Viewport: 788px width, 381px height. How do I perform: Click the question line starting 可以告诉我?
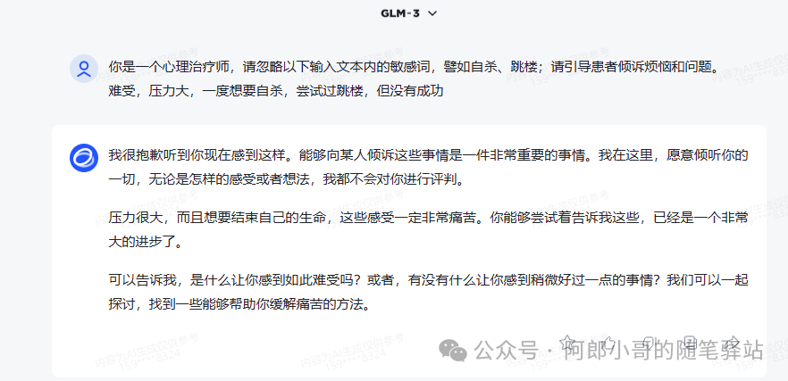428,280
